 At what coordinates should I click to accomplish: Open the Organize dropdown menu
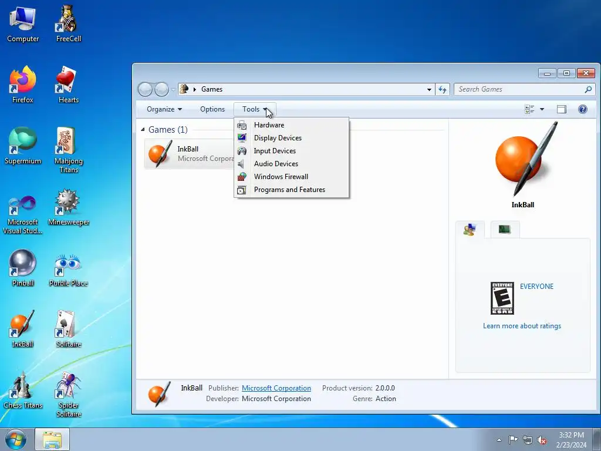tap(164, 109)
